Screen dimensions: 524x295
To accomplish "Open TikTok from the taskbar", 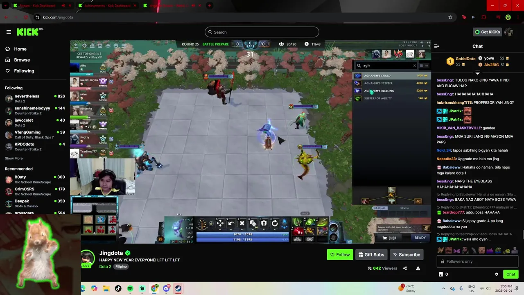I will 118,288.
